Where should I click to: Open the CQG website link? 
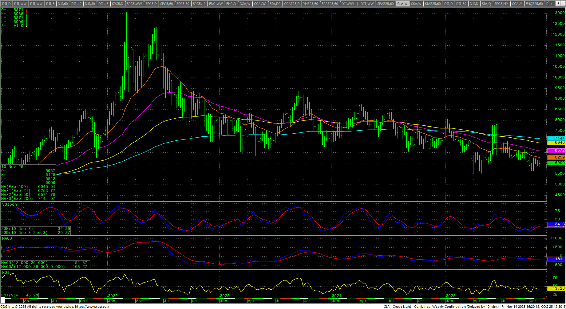92,307
